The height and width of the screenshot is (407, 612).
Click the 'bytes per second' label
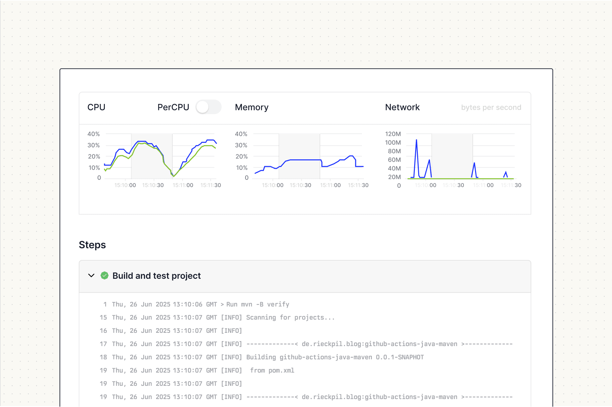point(491,107)
